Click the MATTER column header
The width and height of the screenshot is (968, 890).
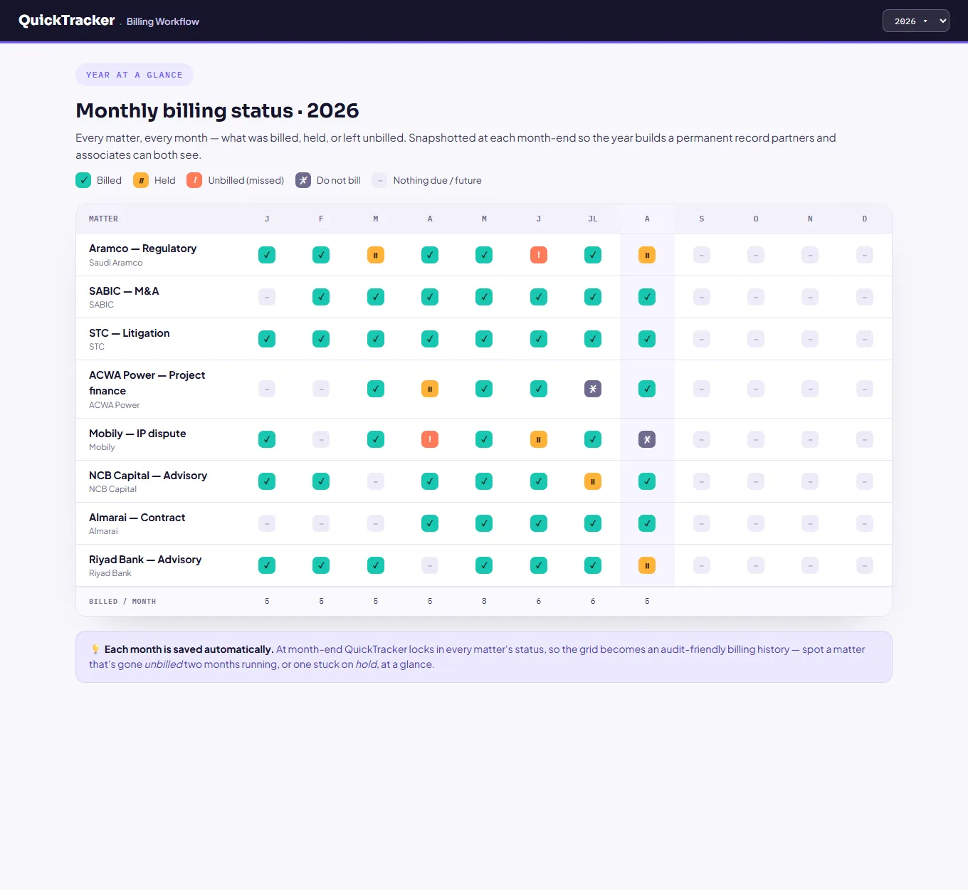point(104,219)
